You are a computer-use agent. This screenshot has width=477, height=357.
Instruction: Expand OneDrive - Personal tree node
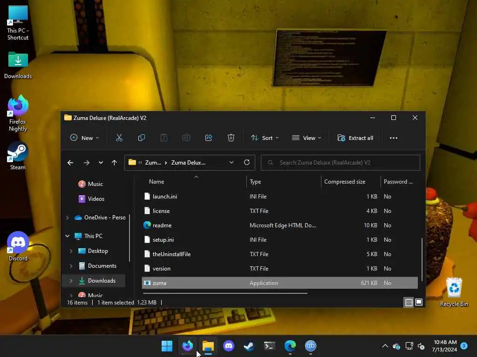[x=68, y=218]
